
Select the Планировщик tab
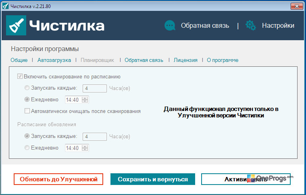click(x=98, y=60)
